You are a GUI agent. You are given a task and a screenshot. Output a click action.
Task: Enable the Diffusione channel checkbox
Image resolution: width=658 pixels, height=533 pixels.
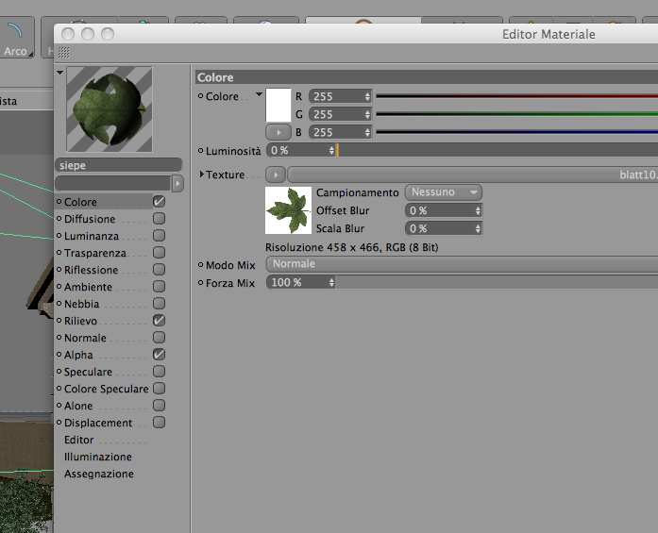[x=159, y=219]
